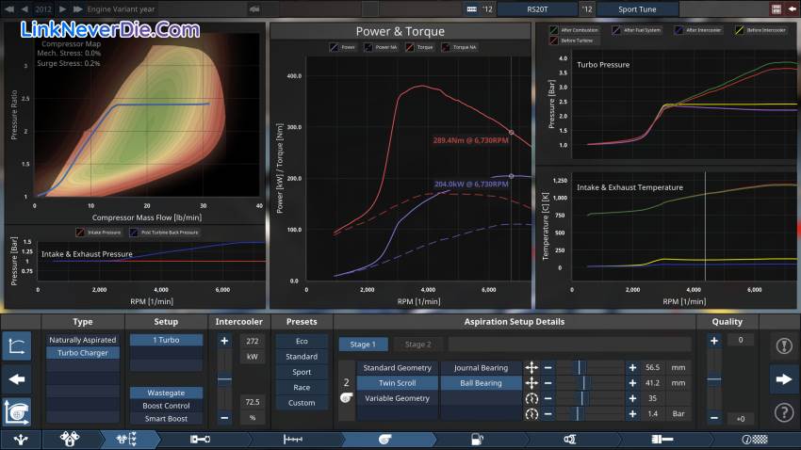This screenshot has height=450, width=801.
Task: Increase the Quality value with plus
Action: [x=713, y=341]
